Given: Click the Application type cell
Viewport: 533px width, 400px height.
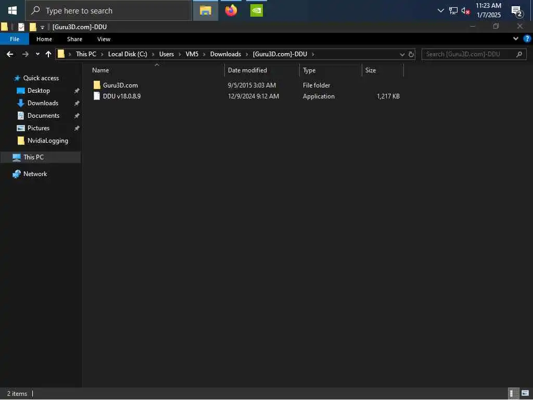Looking at the screenshot, I should [x=319, y=96].
